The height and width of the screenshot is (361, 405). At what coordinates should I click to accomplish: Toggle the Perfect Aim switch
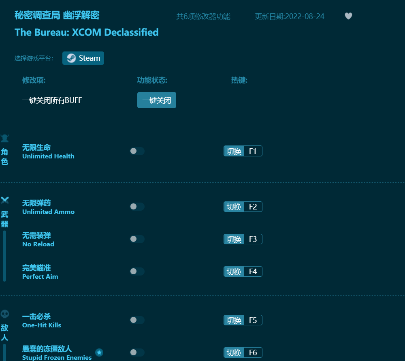137,271
